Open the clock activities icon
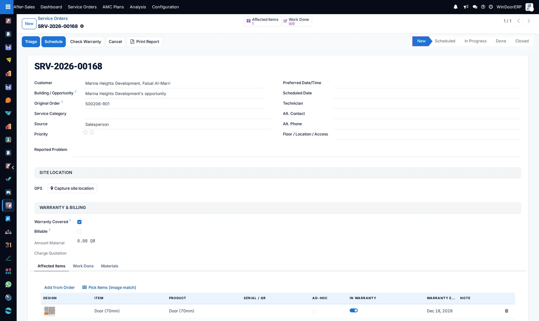The width and height of the screenshot is (539, 321). [491, 7]
